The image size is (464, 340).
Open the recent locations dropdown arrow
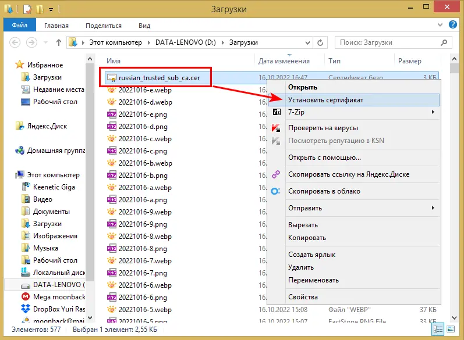45,42
